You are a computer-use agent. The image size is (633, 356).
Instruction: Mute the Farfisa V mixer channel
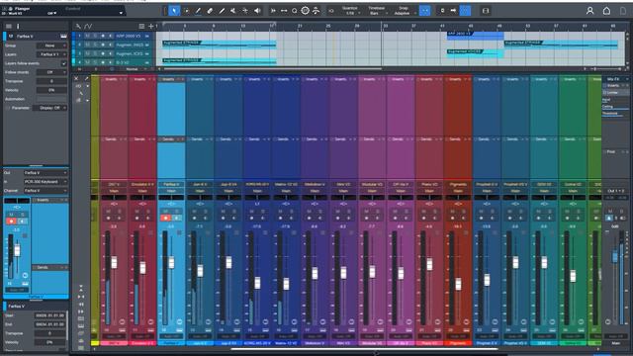tap(165, 212)
